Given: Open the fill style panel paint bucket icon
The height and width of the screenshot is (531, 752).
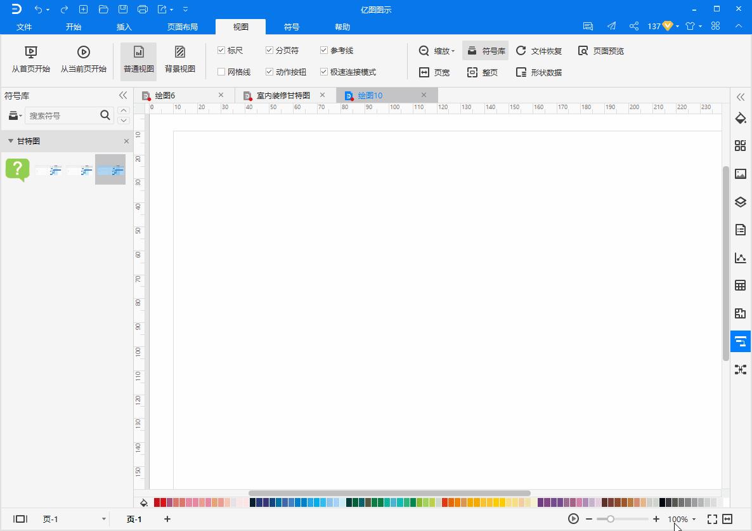Looking at the screenshot, I should pos(741,118).
